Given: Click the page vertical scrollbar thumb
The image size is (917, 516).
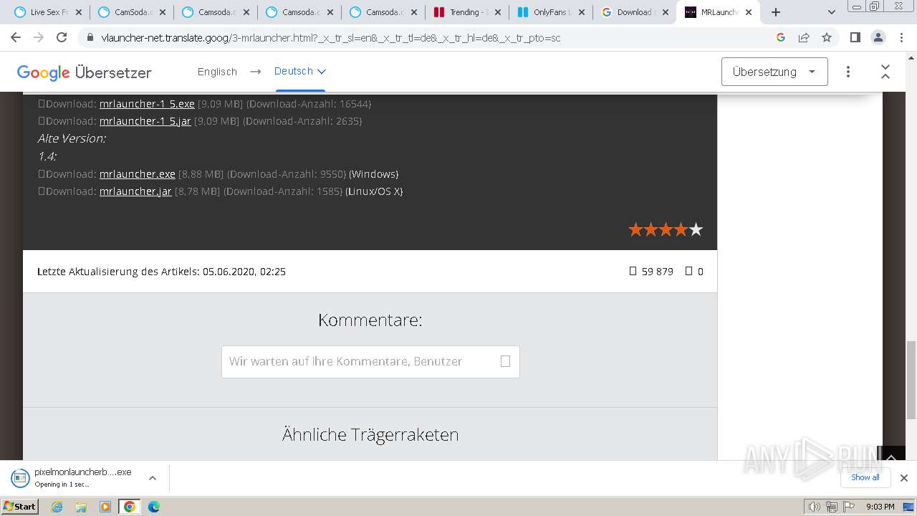Looking at the screenshot, I should (911, 380).
